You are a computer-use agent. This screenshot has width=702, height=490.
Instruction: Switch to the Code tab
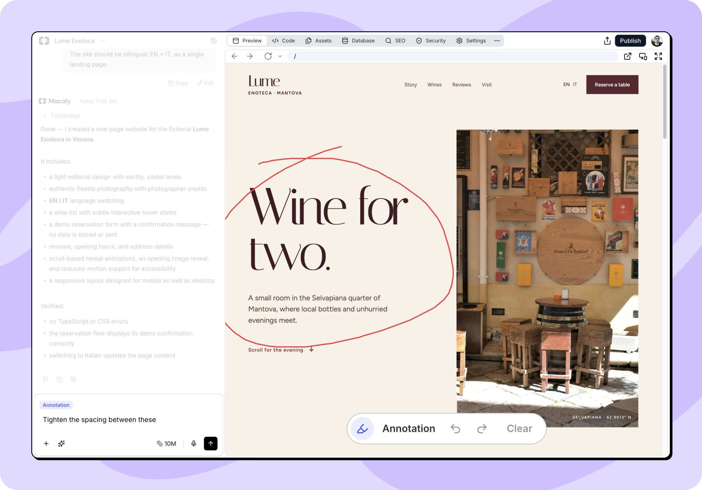tap(283, 41)
